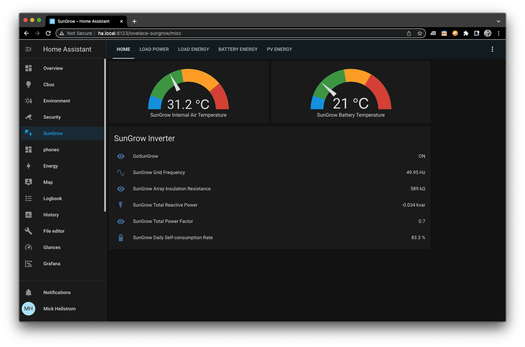The width and height of the screenshot is (525, 347).
Task: Click the 83.3 % self-consumption value
Action: 418,237
